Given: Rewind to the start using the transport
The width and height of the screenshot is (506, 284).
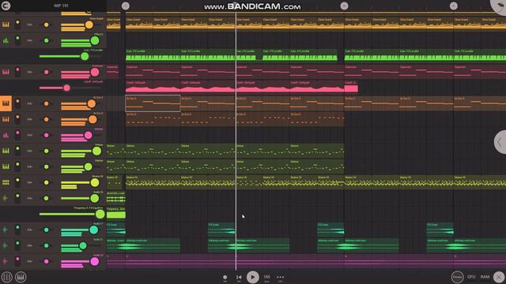Looking at the screenshot, I should pos(239,277).
